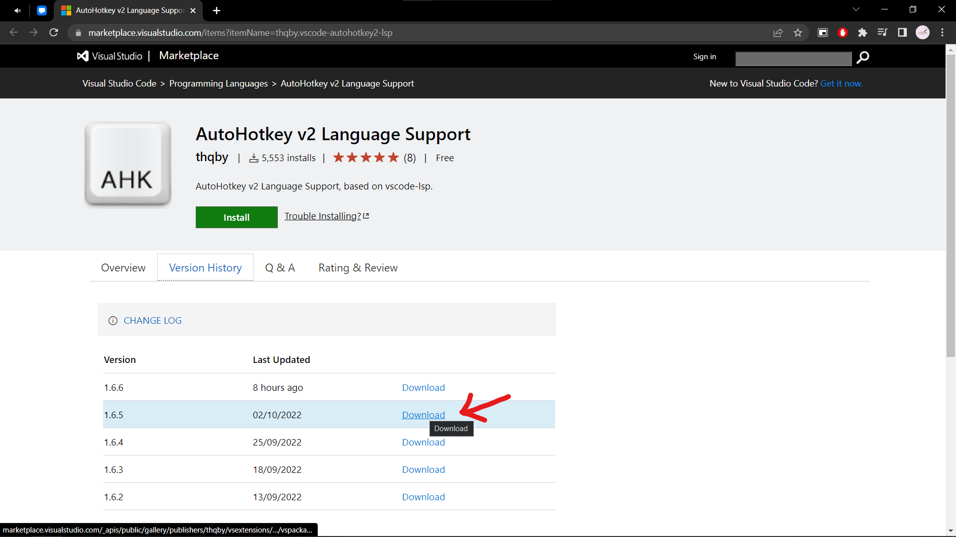This screenshot has height=537, width=956.
Task: Open the browser tab search chevron
Action: [856, 9]
